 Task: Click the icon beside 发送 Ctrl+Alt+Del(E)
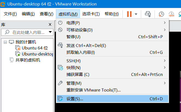coord(60,45)
